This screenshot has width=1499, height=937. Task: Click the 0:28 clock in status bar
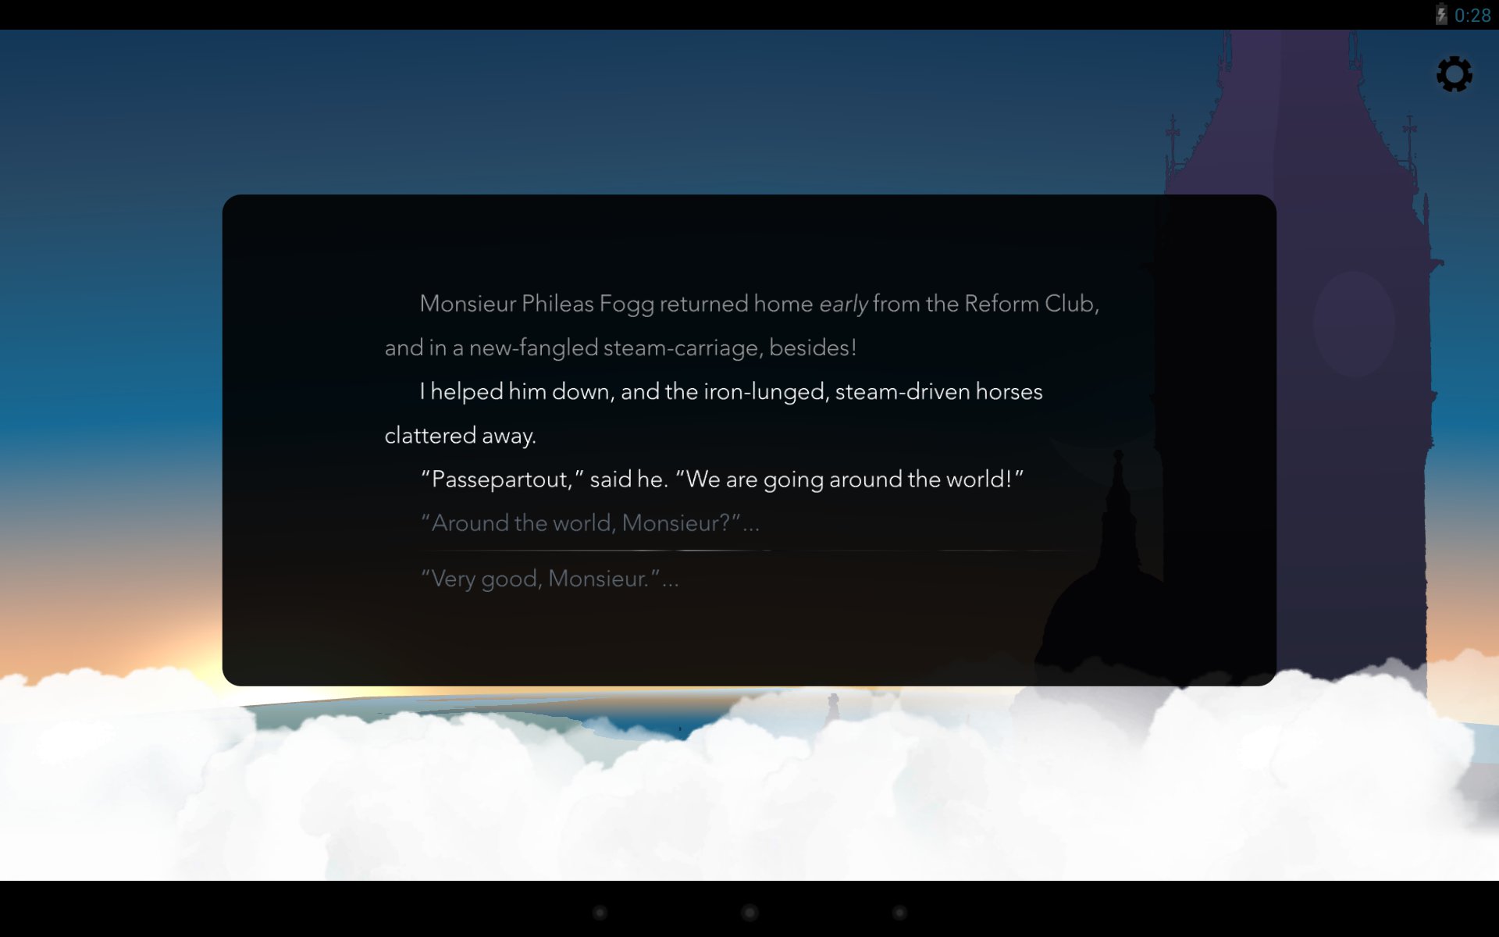coord(1472,15)
